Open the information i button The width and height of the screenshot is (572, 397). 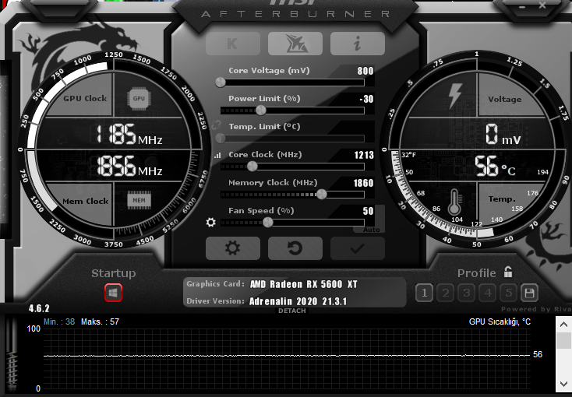tap(358, 44)
